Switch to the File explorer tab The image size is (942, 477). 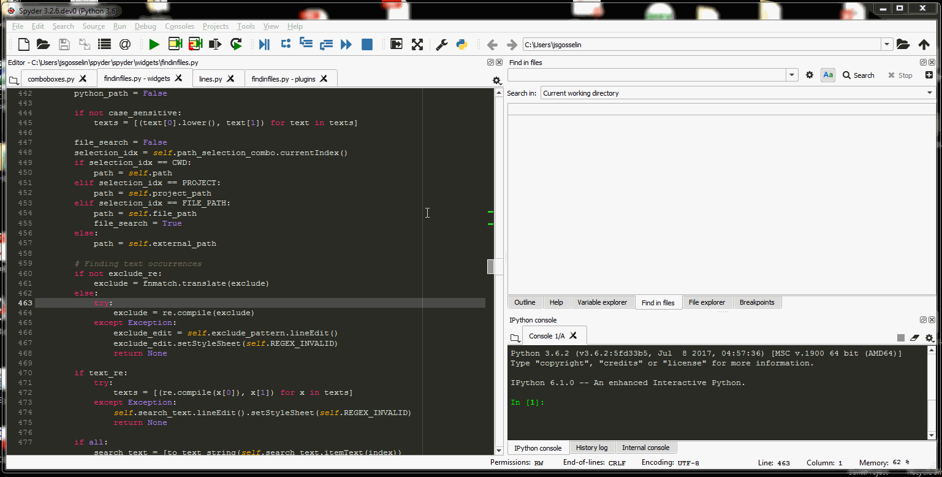point(707,302)
